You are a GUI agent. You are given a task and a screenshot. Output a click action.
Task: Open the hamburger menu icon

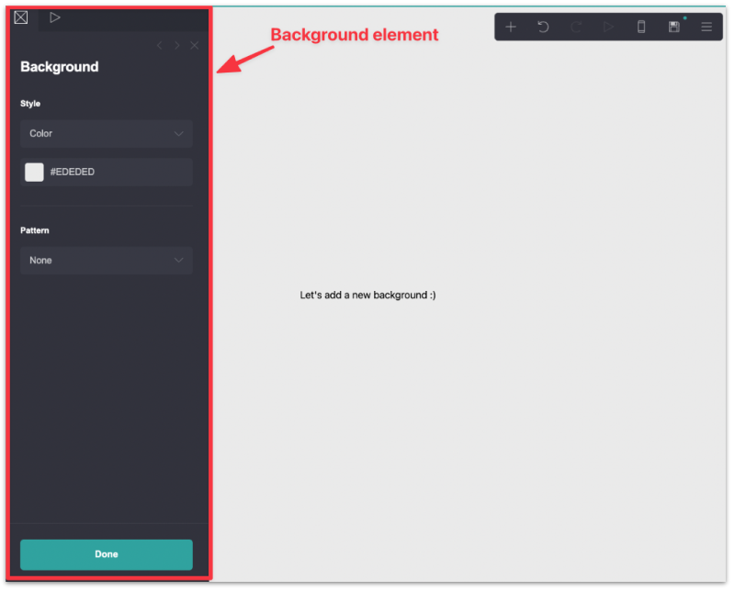(706, 27)
